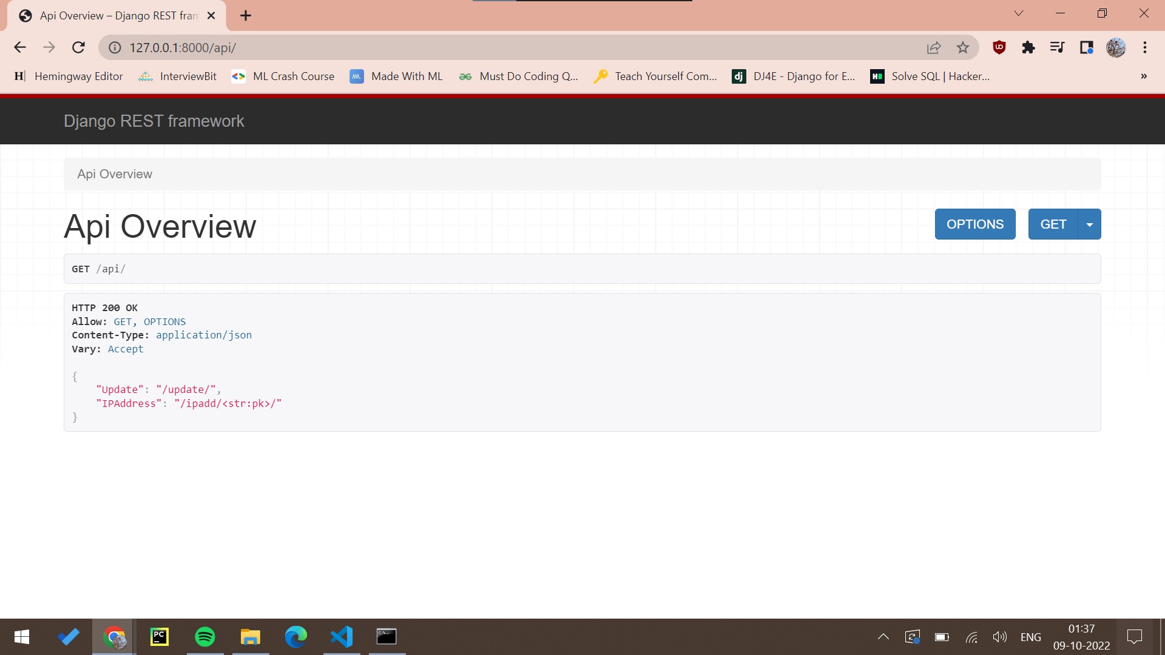
Task: Expand the hidden bookmarks overflow chevron
Action: (1144, 76)
